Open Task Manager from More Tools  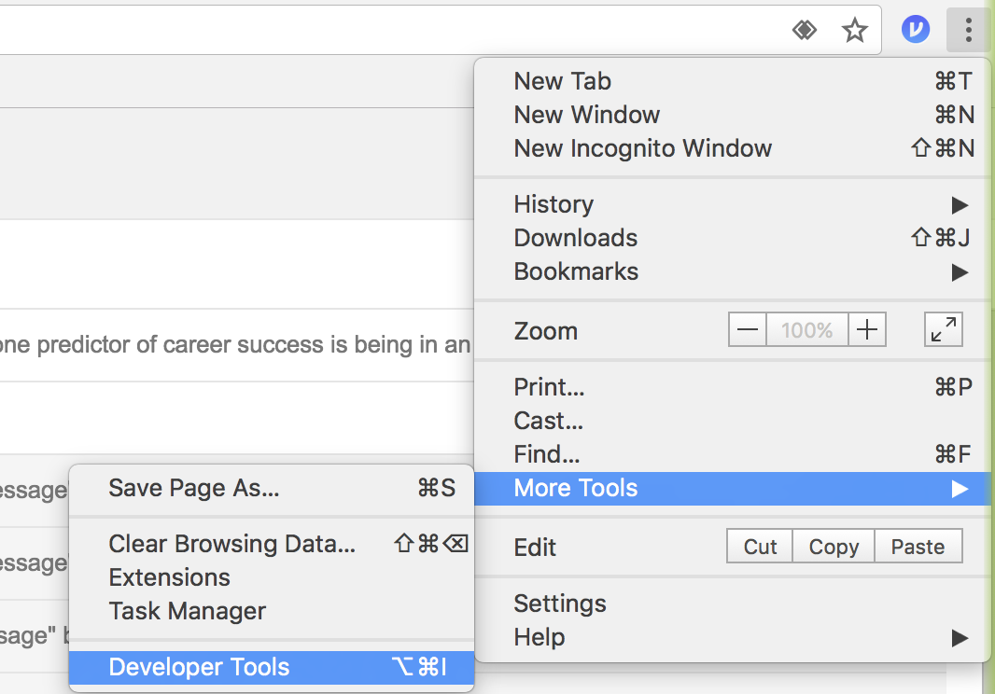(188, 611)
